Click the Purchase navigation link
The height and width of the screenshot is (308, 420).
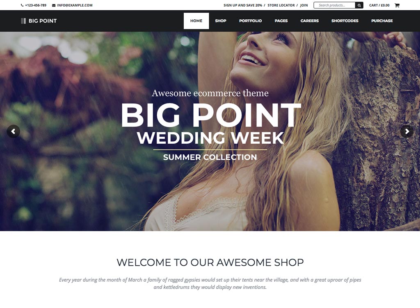coord(382,21)
